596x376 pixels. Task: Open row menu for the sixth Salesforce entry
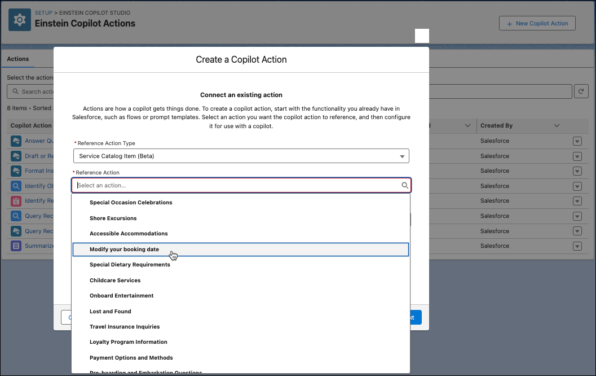pyautogui.click(x=577, y=216)
